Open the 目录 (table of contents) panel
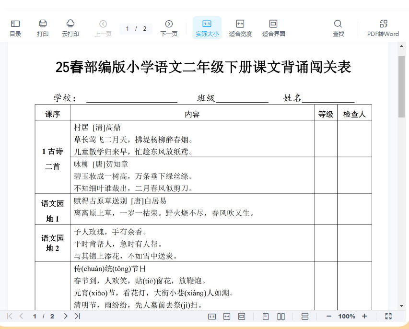This screenshot has height=329, width=409. [15, 28]
